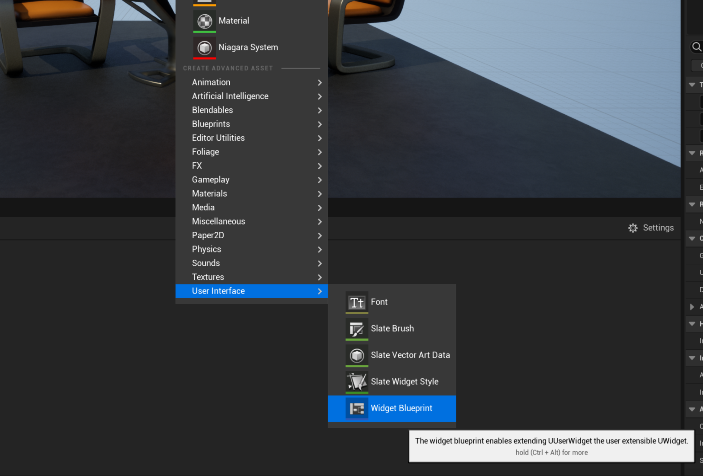Click the Settings gear icon

633,228
